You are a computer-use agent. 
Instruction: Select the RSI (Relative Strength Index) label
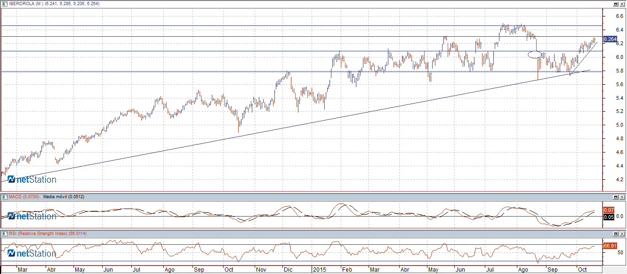39,233
